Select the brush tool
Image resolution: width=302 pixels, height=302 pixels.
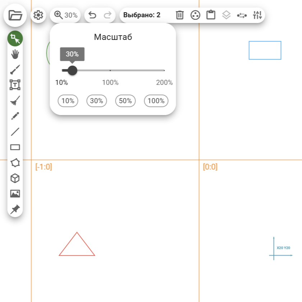tap(15, 70)
